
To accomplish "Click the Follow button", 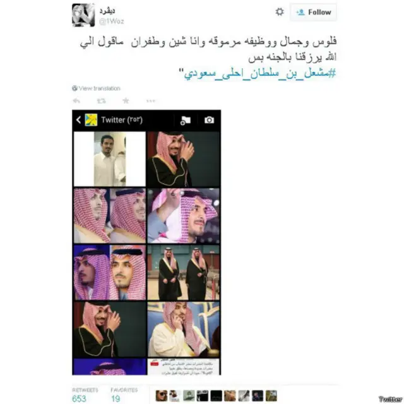I will (x=313, y=12).
